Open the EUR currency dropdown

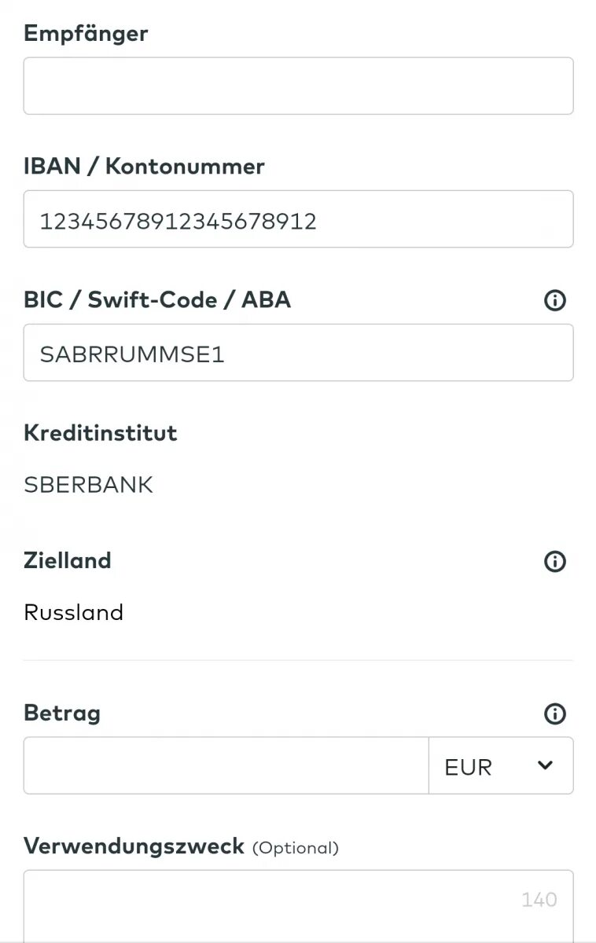(501, 766)
